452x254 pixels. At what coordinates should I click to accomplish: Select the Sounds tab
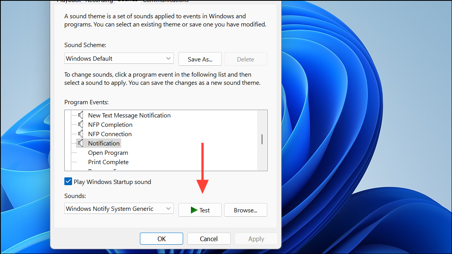tap(127, 2)
